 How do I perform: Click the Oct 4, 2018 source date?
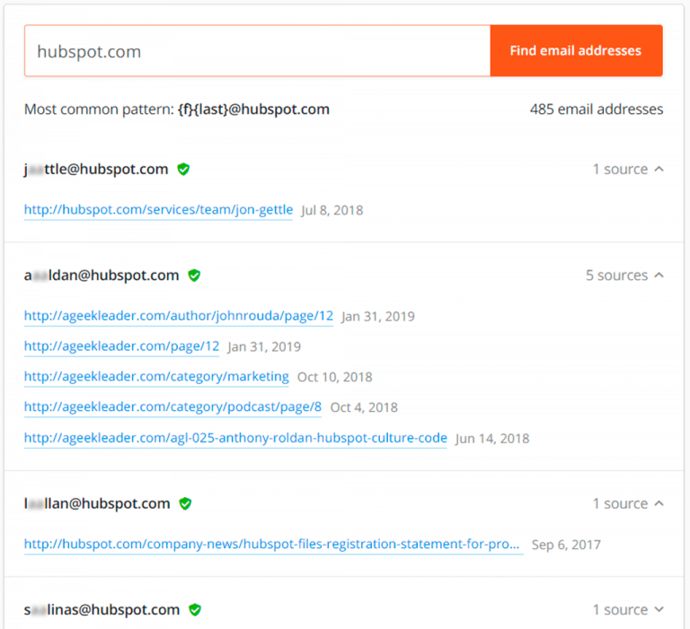point(364,407)
